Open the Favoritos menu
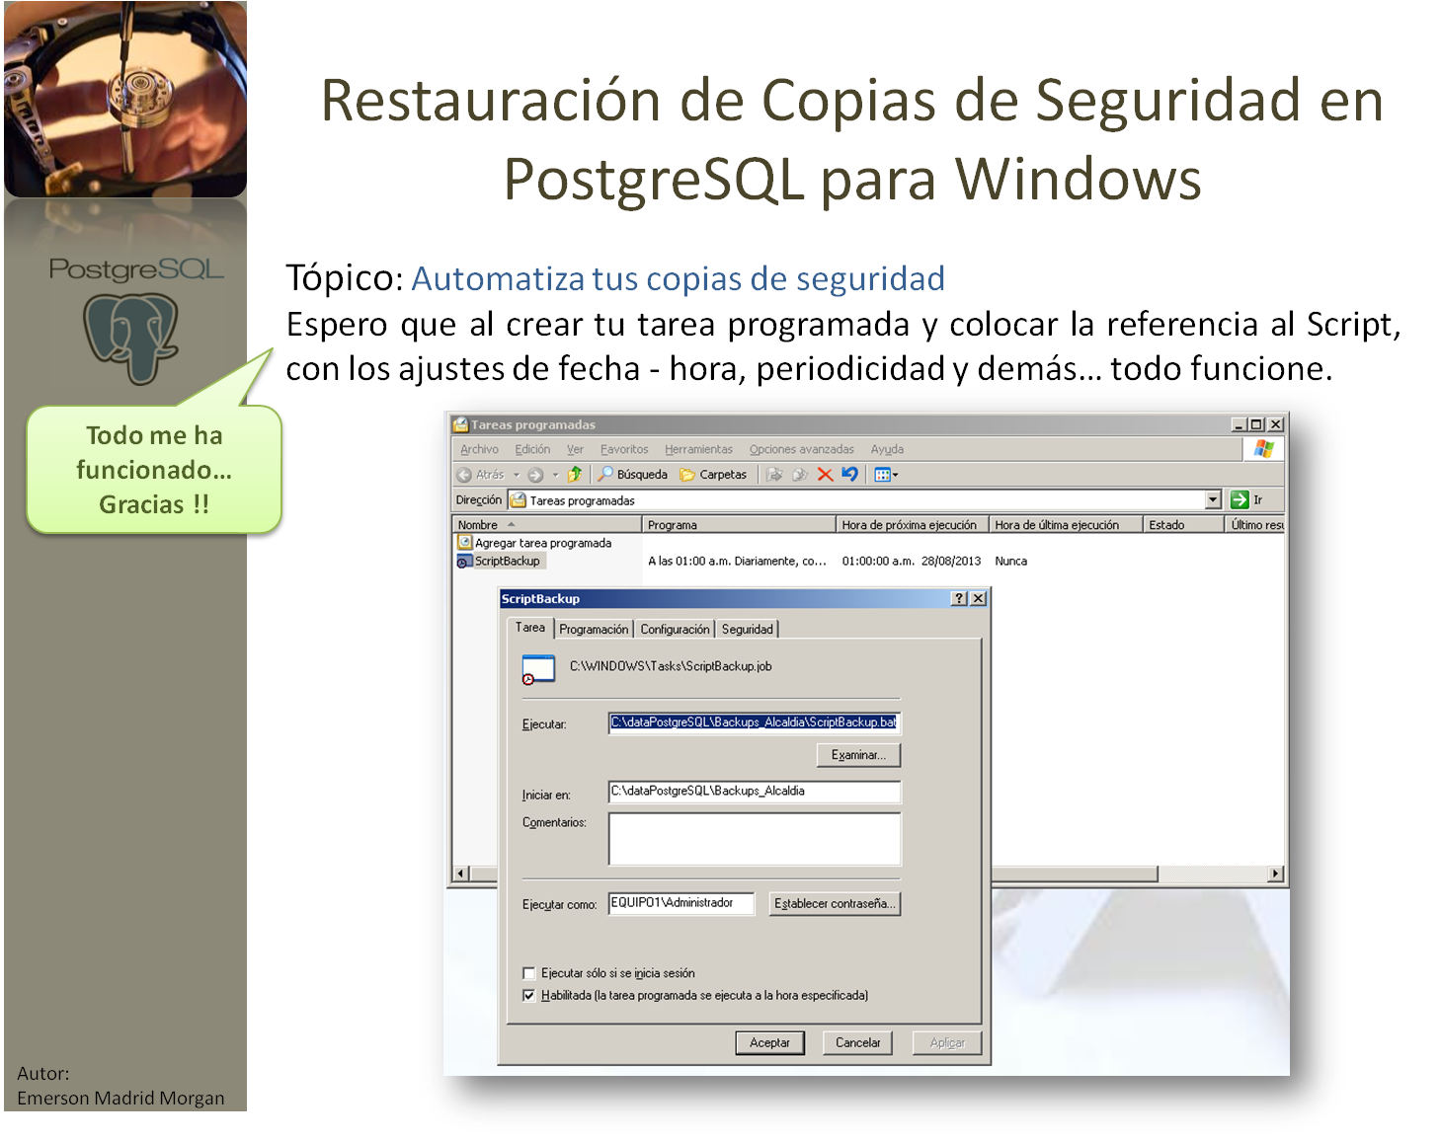Image resolution: width=1441 pixels, height=1140 pixels. click(x=624, y=449)
